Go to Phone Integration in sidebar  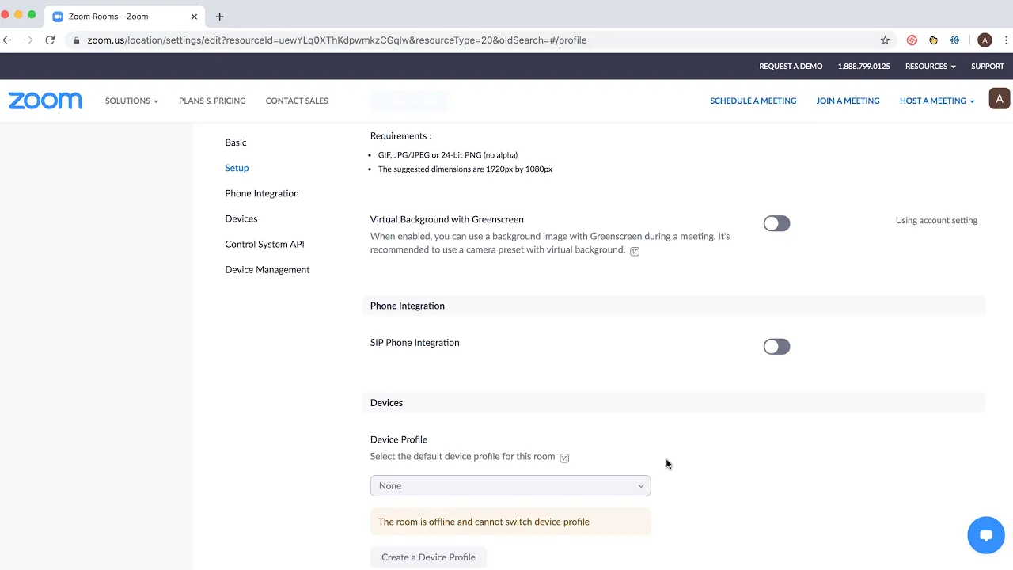262,193
